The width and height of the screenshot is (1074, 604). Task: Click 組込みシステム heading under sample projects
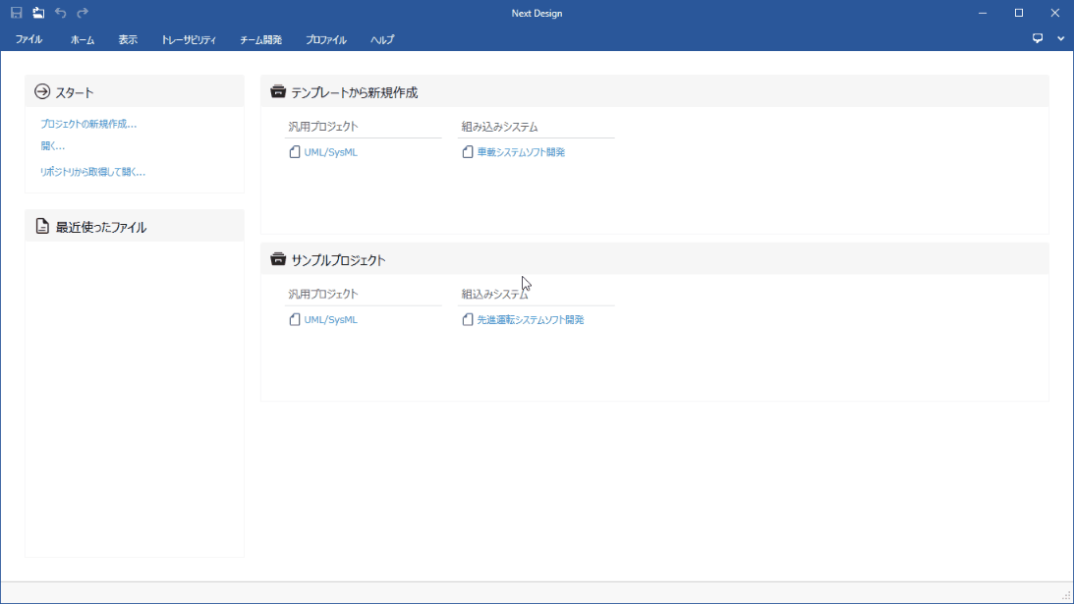pos(494,294)
